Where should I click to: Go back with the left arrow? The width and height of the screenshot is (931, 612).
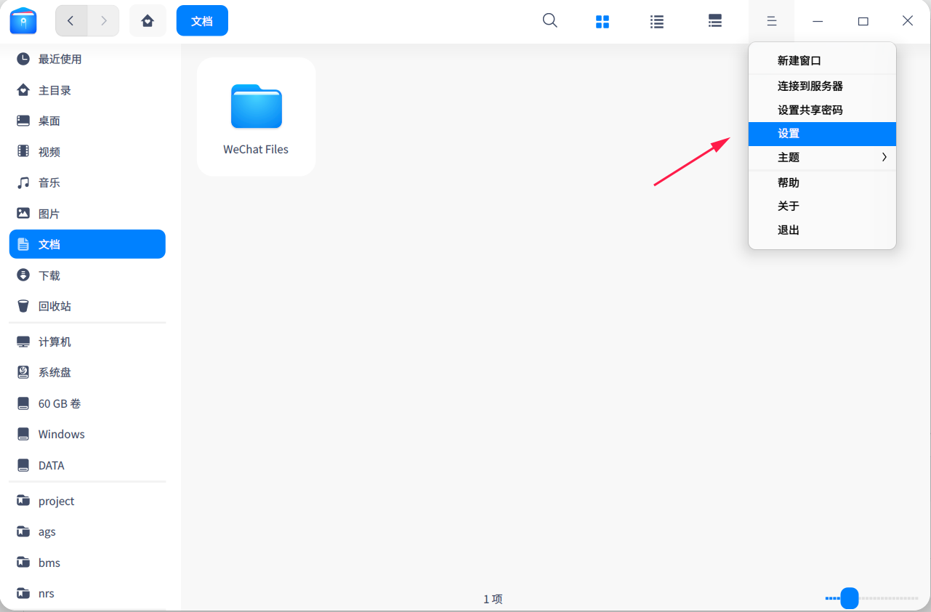[71, 20]
